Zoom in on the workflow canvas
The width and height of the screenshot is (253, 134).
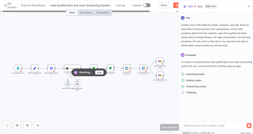click(17, 125)
